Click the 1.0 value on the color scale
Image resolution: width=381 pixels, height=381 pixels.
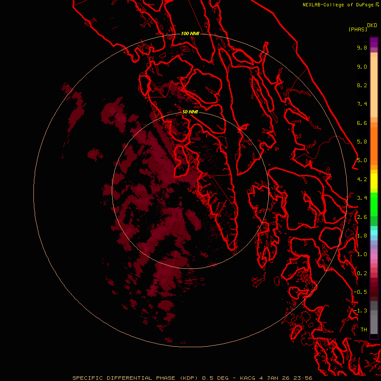362,254
